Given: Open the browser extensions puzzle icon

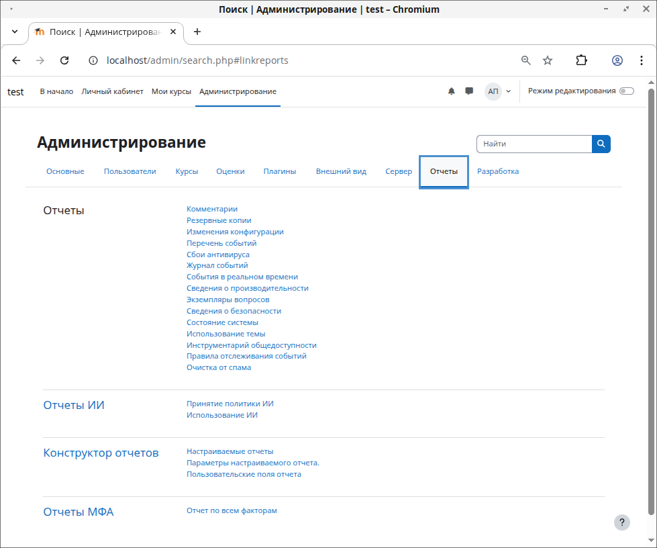Looking at the screenshot, I should click(x=581, y=60).
